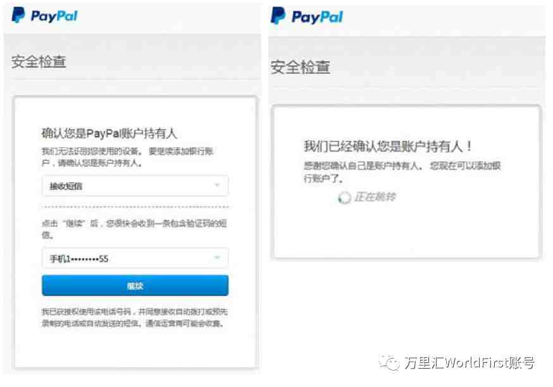553x387 pixels.
Task: Click the WeChat icon in the watermark
Action: tap(389, 363)
